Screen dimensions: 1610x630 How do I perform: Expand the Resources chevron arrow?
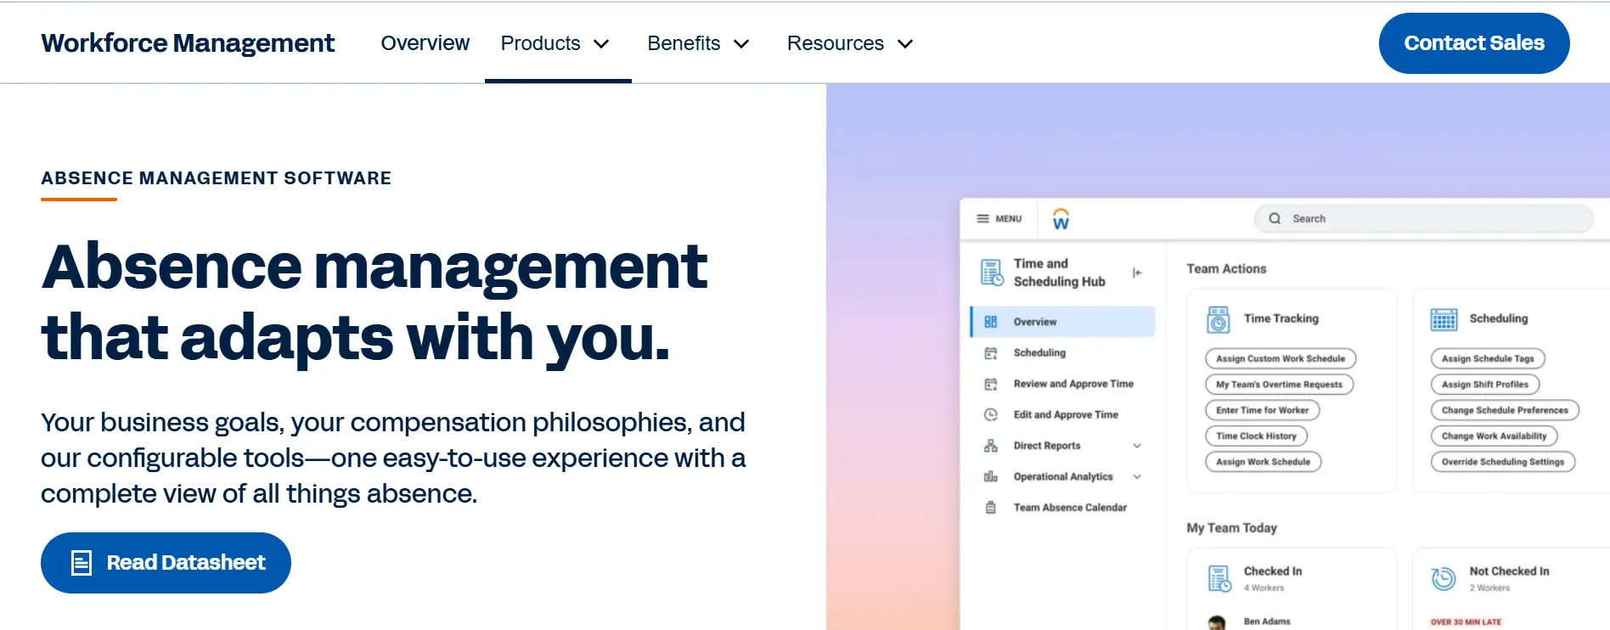tap(905, 44)
